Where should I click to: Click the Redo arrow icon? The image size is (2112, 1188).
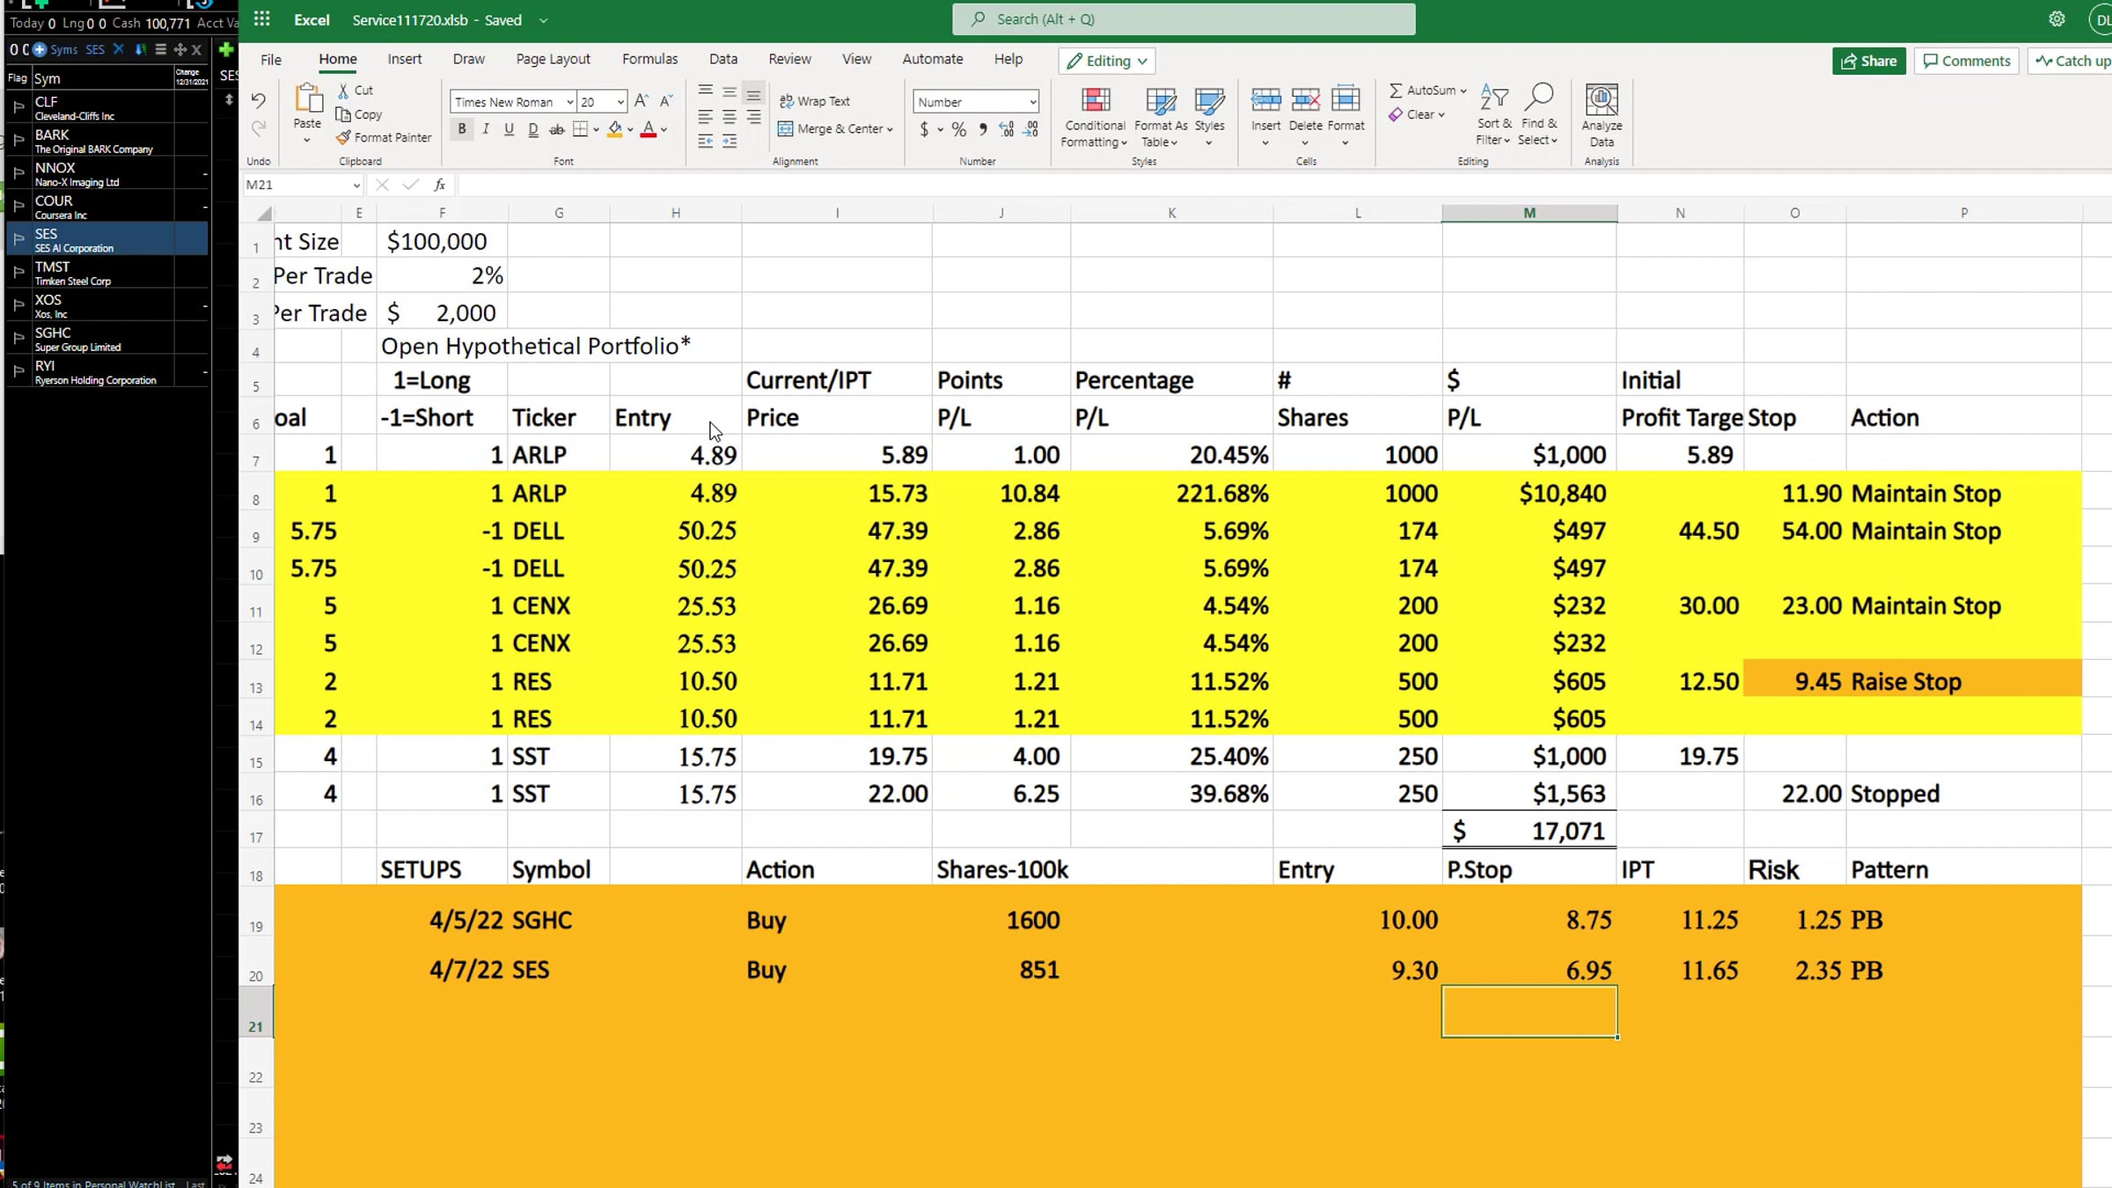point(258,128)
